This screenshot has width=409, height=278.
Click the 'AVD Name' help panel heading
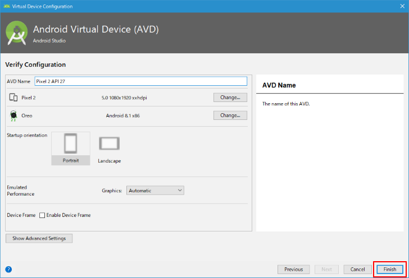point(279,85)
